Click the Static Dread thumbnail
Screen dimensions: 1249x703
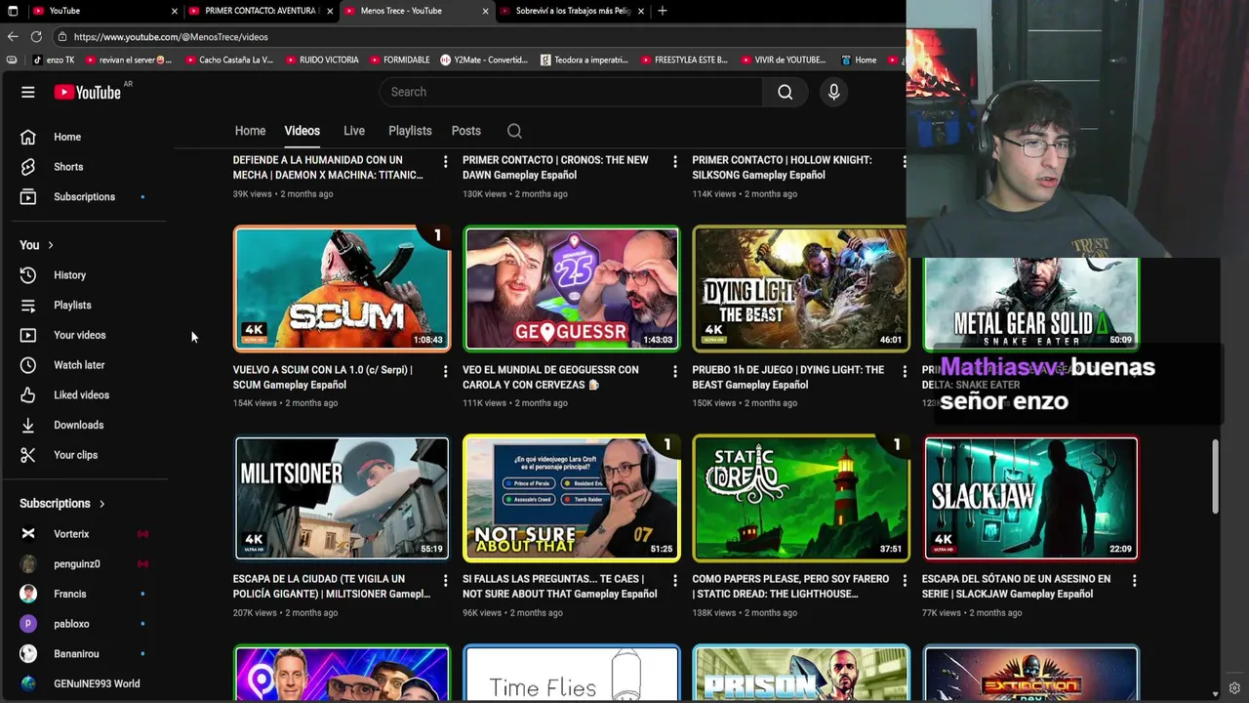pos(800,498)
